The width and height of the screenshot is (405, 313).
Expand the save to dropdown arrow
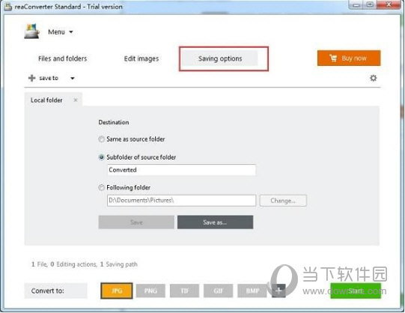pos(73,78)
